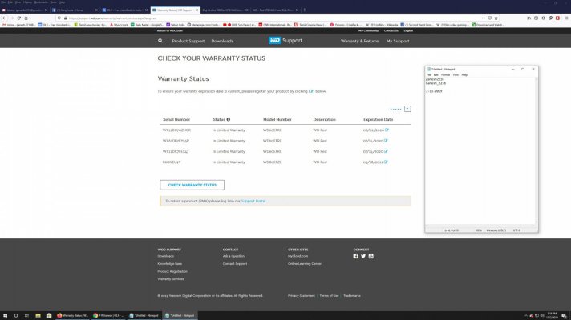The height and width of the screenshot is (320, 571).
Task: Open Notepad's File menu
Action: (428, 75)
